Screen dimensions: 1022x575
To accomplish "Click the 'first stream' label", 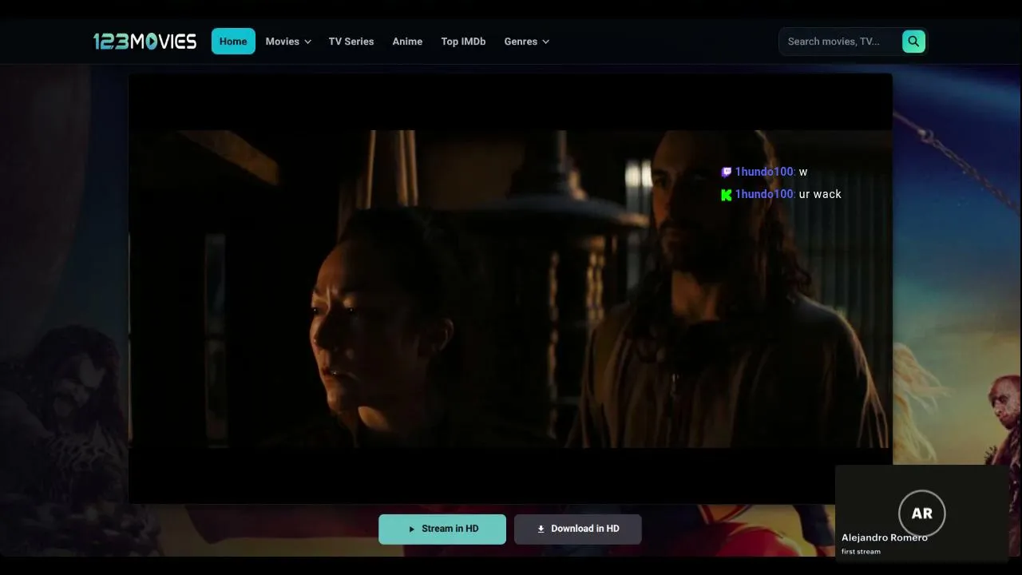I will pyautogui.click(x=861, y=552).
